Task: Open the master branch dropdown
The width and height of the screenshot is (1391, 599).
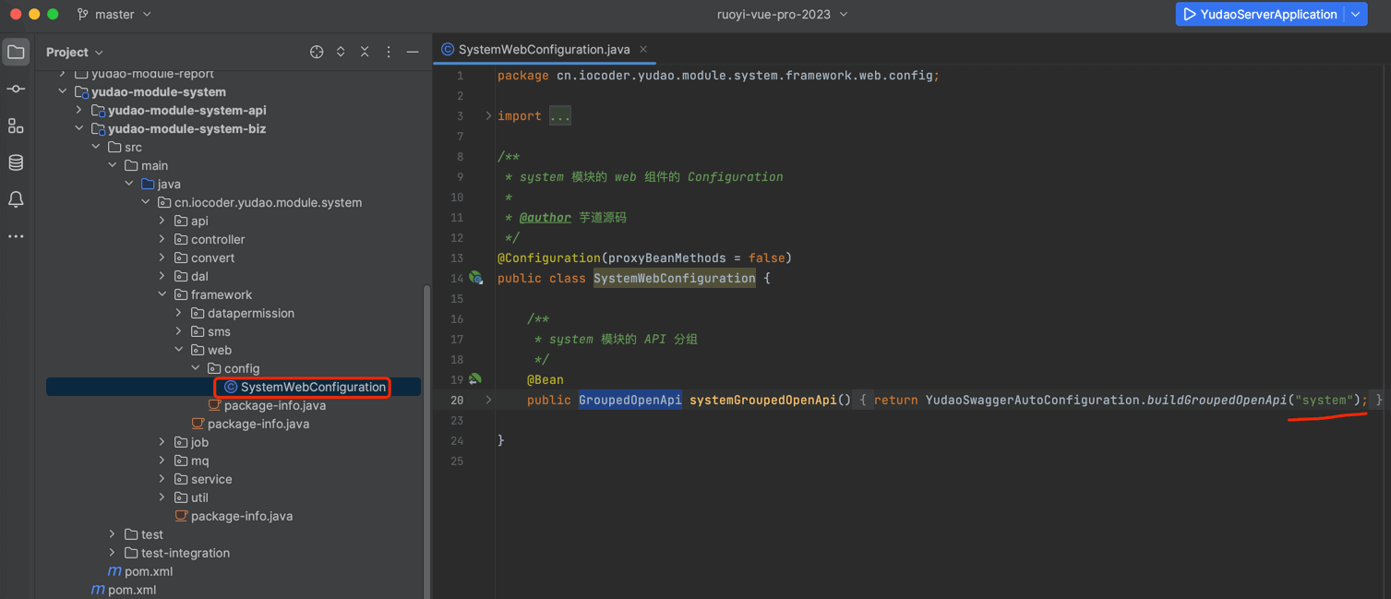Action: (x=114, y=14)
